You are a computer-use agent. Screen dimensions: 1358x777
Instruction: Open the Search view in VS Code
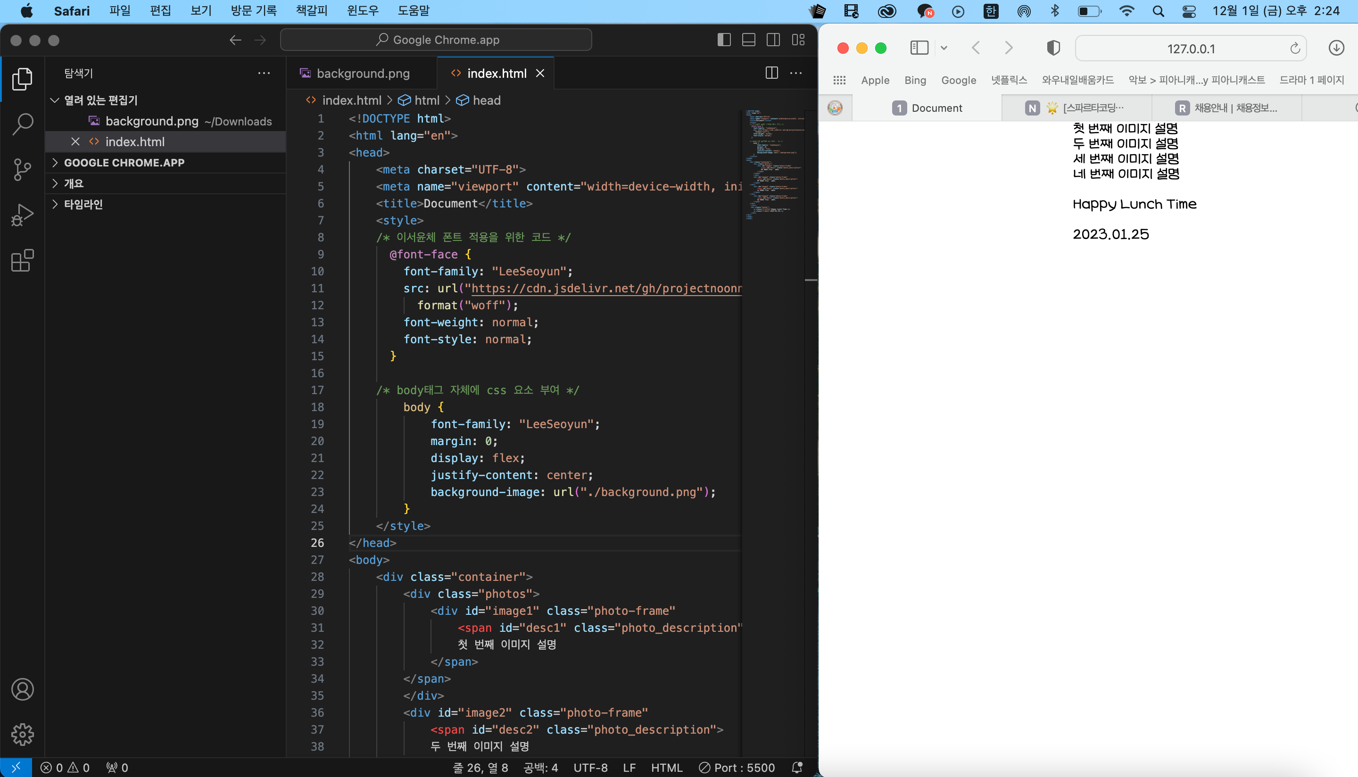(23, 124)
